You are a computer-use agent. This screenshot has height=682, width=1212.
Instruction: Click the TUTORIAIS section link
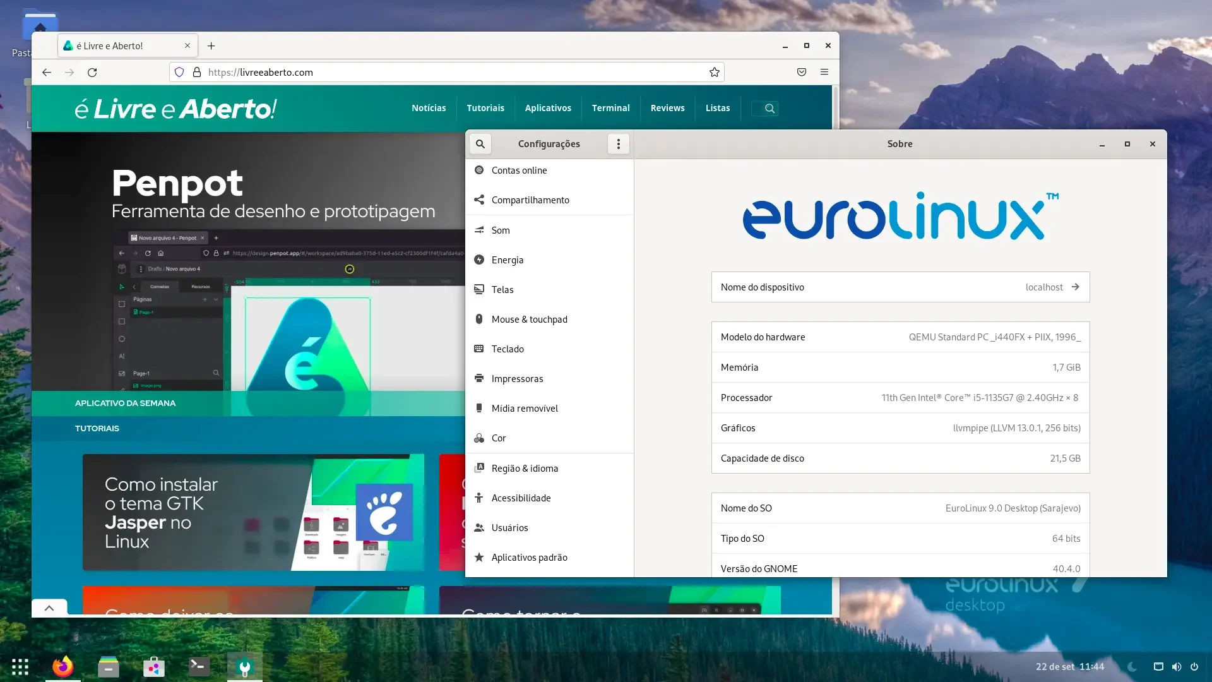click(97, 429)
